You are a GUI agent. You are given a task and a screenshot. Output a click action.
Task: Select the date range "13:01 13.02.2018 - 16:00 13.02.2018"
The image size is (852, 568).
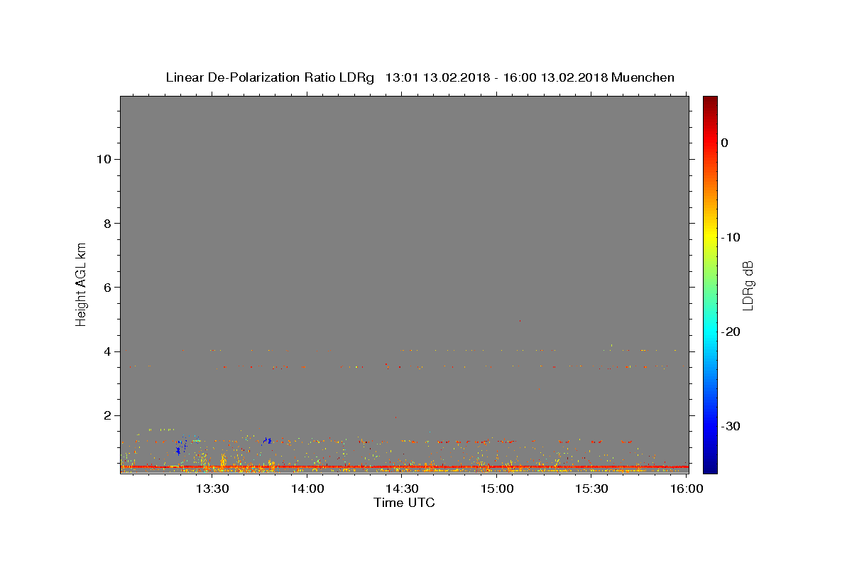(496, 77)
